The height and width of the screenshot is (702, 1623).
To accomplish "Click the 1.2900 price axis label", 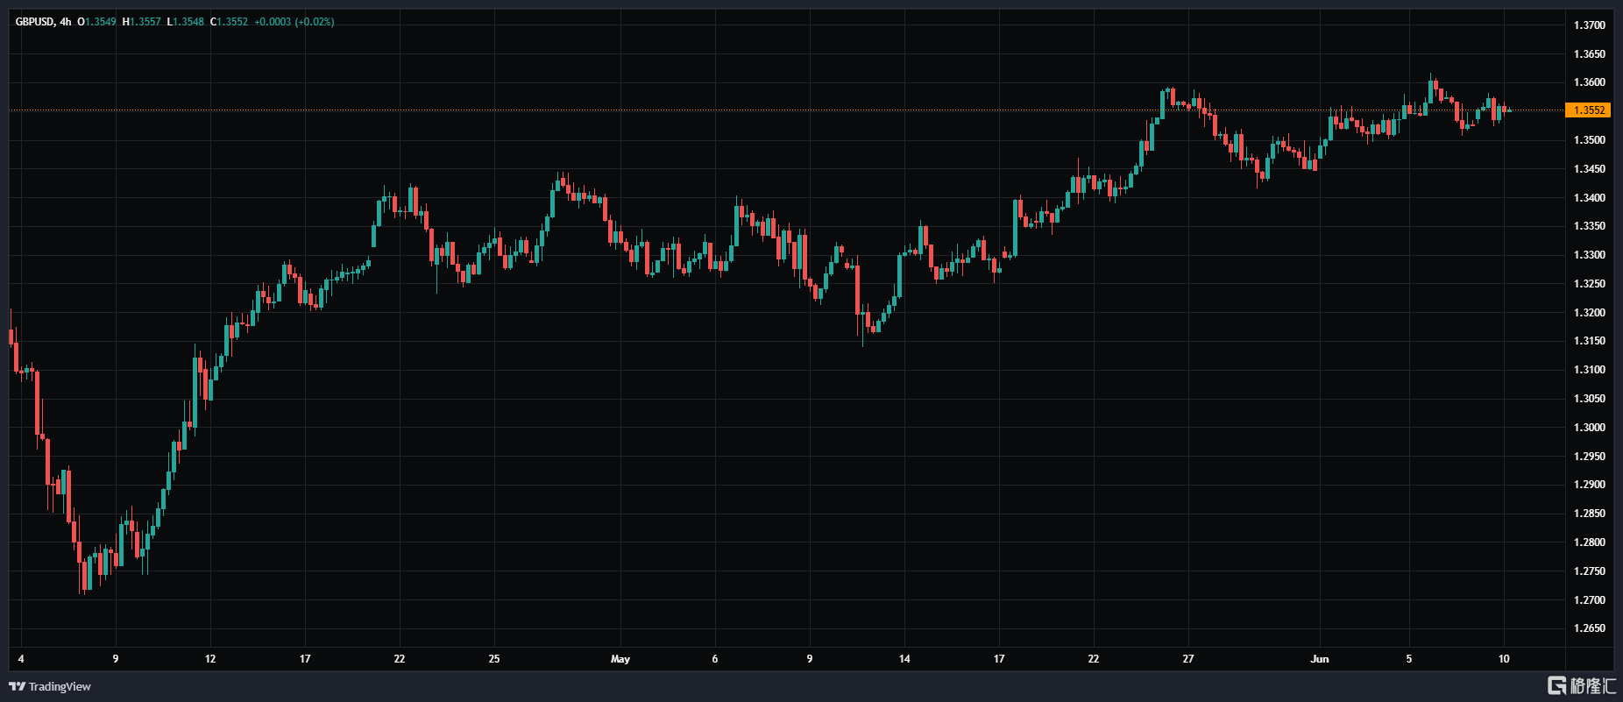I will coord(1589,485).
